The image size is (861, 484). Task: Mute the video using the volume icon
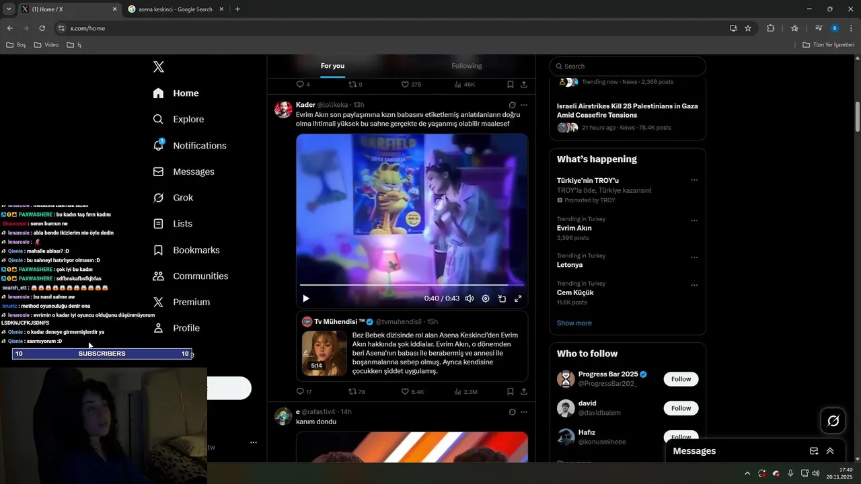tap(470, 298)
